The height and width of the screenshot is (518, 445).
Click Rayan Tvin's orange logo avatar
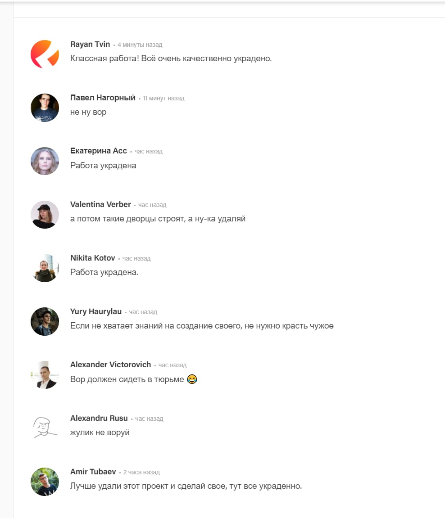[45, 54]
